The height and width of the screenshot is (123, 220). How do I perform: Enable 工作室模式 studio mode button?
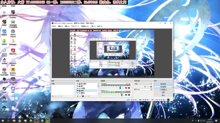pyautogui.click(x=163, y=90)
